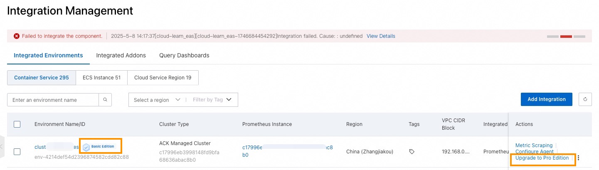Click the Add Integration button
Viewport: 599px width, 170px height.
pyautogui.click(x=546, y=99)
